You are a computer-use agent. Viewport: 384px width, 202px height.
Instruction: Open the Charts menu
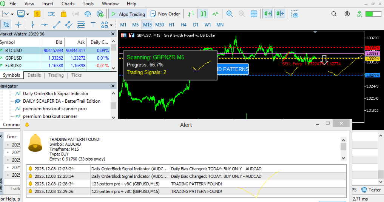point(68,4)
